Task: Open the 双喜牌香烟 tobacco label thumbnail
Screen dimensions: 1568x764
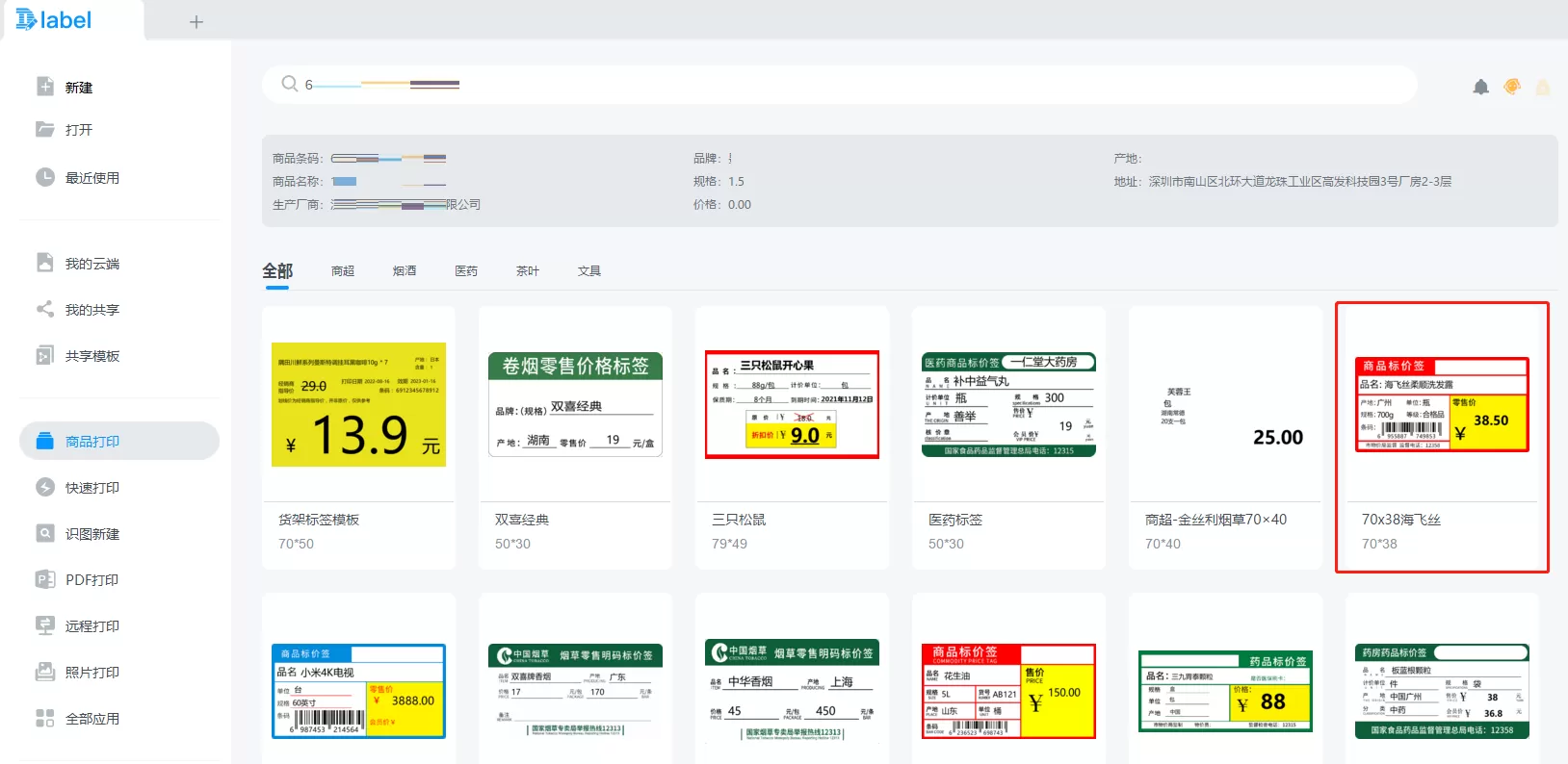Action: [x=575, y=691]
